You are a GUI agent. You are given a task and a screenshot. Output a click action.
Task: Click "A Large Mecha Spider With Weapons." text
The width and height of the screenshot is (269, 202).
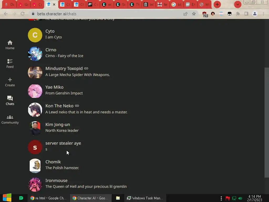click(77, 75)
